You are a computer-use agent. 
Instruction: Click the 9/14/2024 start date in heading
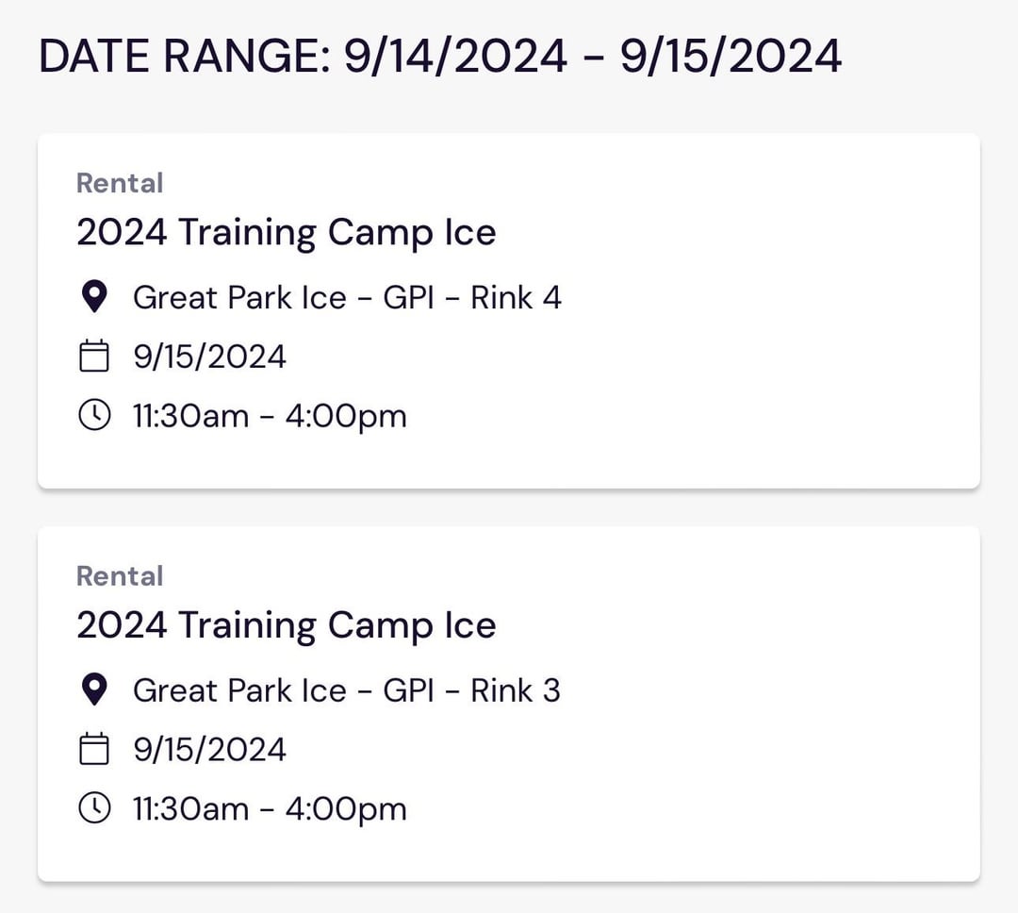tap(455, 57)
